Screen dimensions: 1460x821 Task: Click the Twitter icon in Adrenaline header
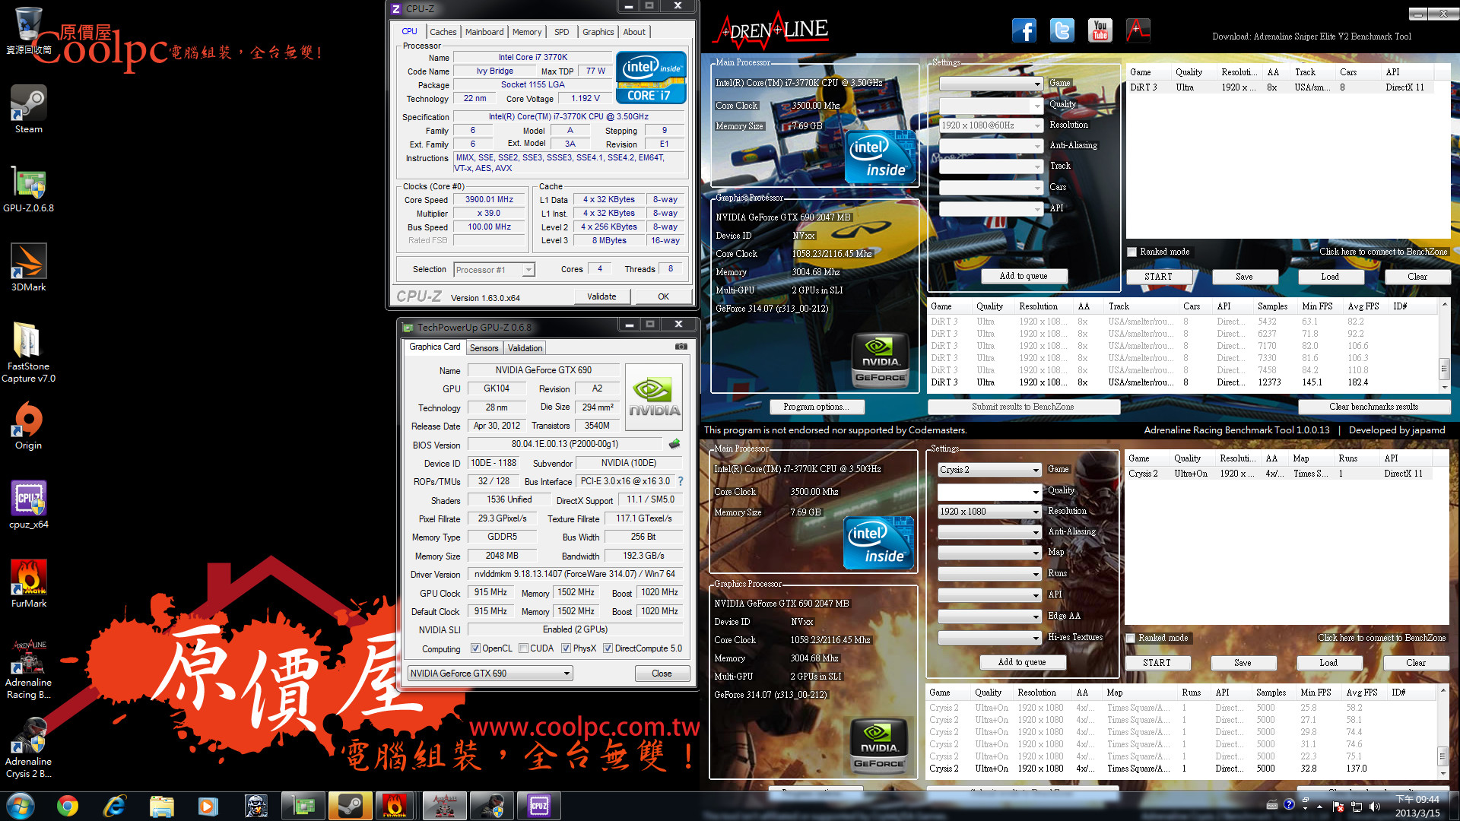[x=1062, y=30]
